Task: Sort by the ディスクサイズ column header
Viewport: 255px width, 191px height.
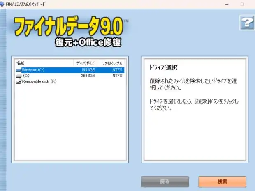Action: [86, 63]
